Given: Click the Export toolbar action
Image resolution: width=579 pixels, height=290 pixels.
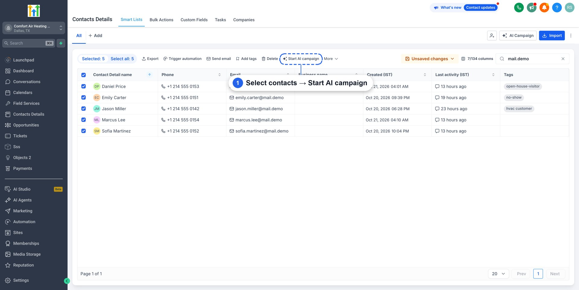Looking at the screenshot, I should click(x=150, y=59).
